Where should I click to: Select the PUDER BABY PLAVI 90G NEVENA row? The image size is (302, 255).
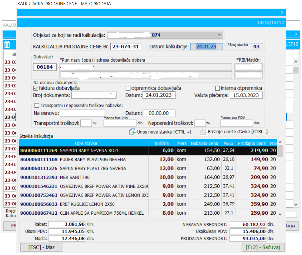pyautogui.click(x=148, y=160)
